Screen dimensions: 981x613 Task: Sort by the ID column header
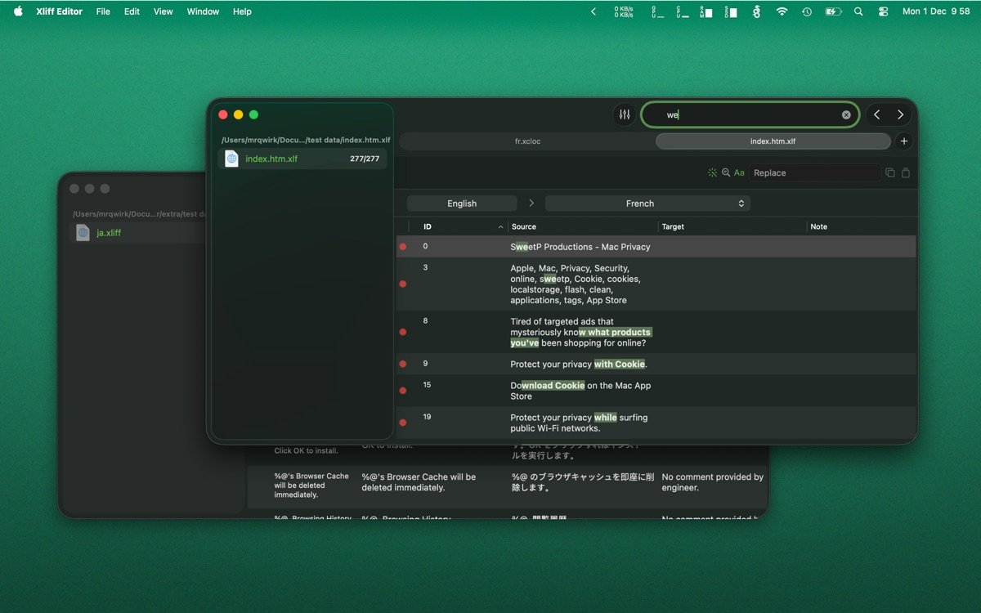pos(463,226)
